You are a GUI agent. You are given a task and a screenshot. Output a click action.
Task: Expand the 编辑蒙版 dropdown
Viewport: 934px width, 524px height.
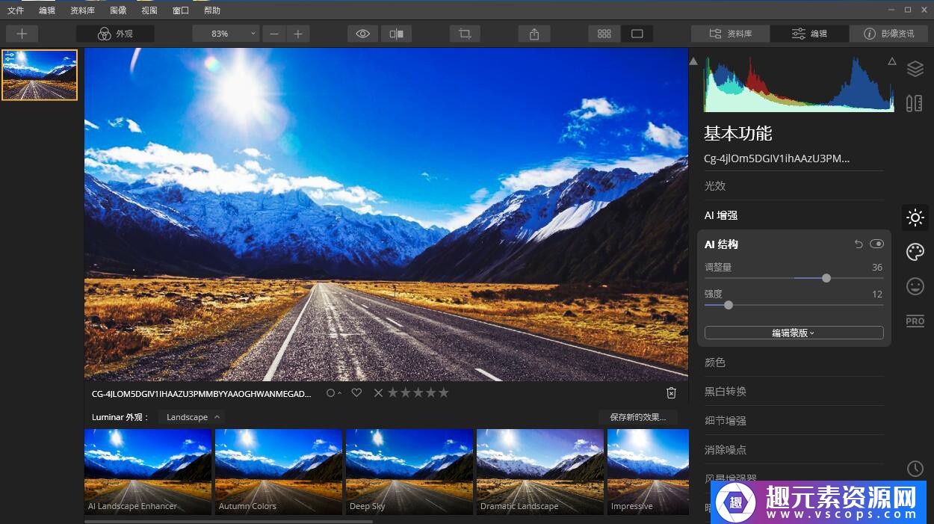(x=794, y=333)
